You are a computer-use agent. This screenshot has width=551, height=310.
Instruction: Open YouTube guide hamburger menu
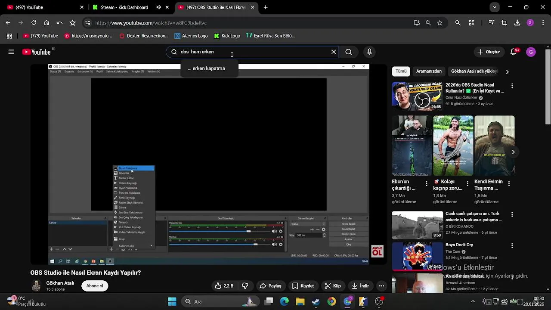tap(11, 52)
